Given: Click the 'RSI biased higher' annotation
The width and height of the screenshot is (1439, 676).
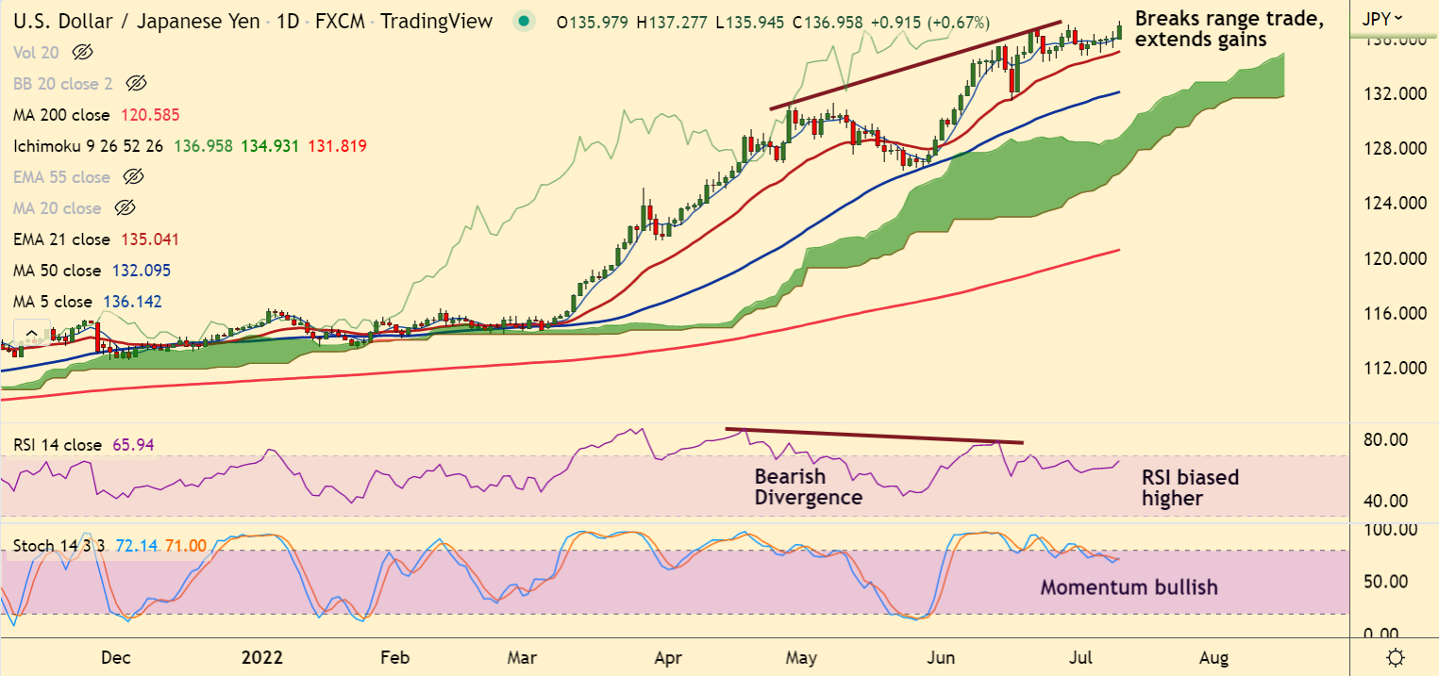Looking at the screenshot, I should coord(1191,487).
